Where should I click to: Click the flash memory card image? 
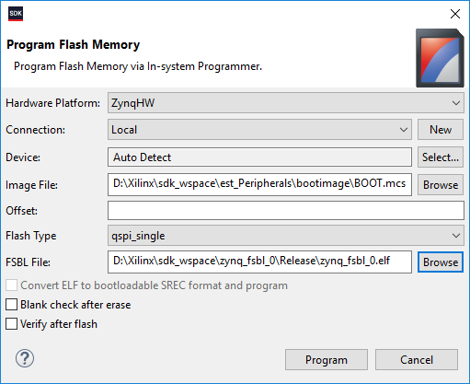440,58
